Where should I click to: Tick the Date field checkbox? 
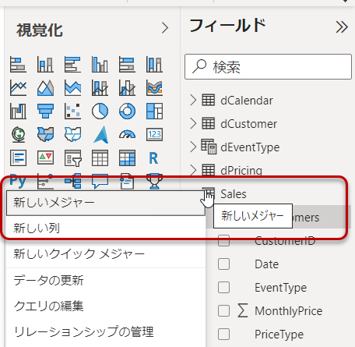coord(223,264)
